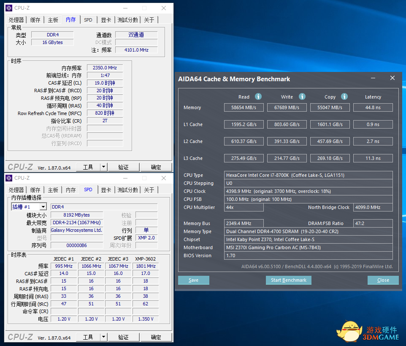Click the 确定 button in bottom CPU-Z window
The image size is (406, 346).
(x=156, y=337)
